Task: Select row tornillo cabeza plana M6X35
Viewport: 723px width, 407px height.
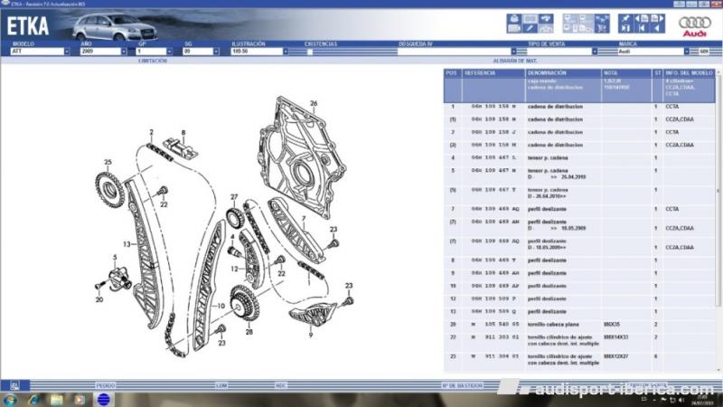Action: pyautogui.click(x=560, y=323)
